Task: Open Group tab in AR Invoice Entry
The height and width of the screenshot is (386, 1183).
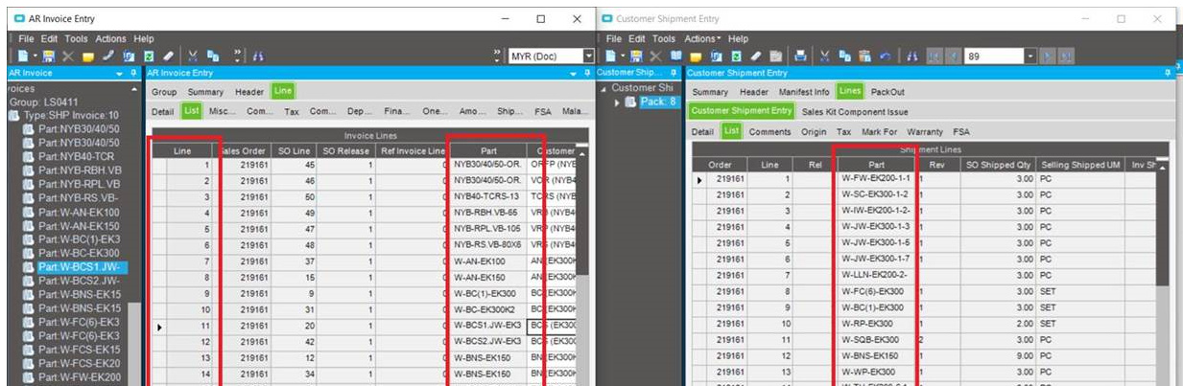Action: (x=164, y=92)
